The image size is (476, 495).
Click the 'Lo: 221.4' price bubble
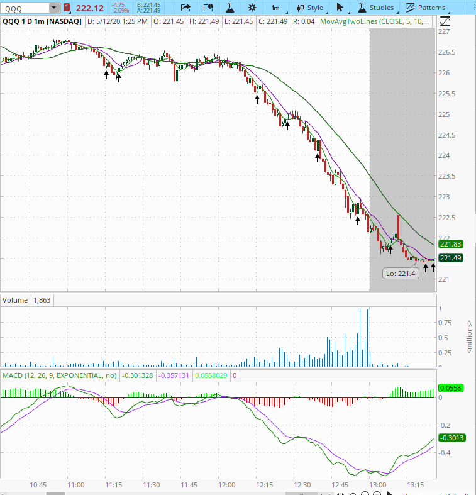401,274
